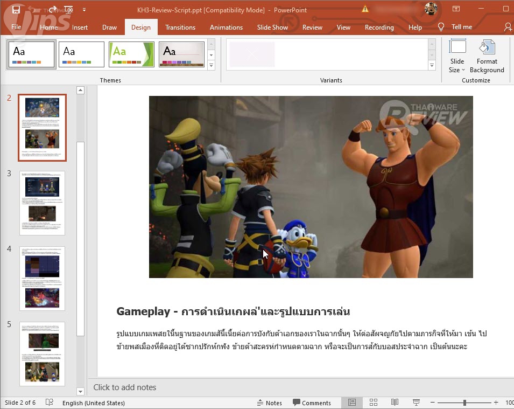Click the green Facet theme
This screenshot has height=409, width=514.
click(x=131, y=54)
